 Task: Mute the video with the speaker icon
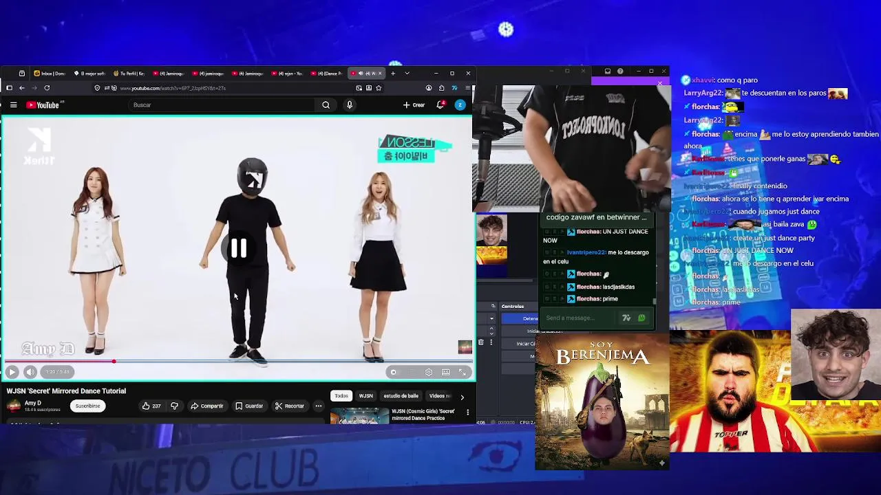(30, 372)
